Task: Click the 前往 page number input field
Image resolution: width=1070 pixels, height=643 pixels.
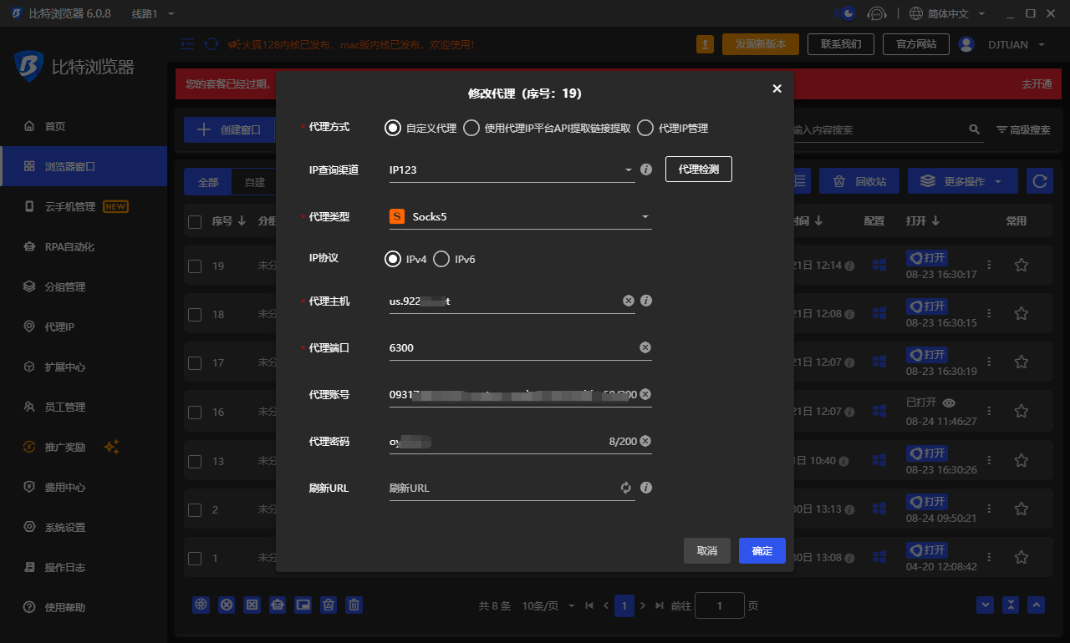Action: coord(719,605)
